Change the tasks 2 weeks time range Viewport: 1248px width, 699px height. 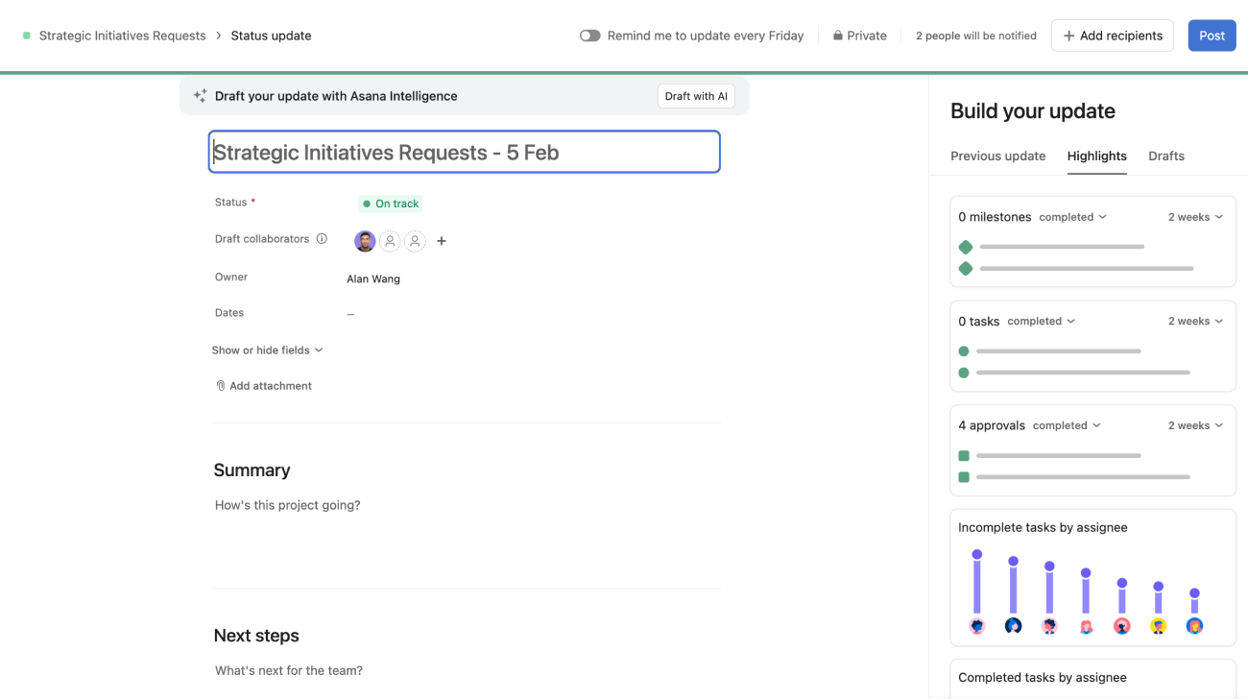tap(1195, 322)
